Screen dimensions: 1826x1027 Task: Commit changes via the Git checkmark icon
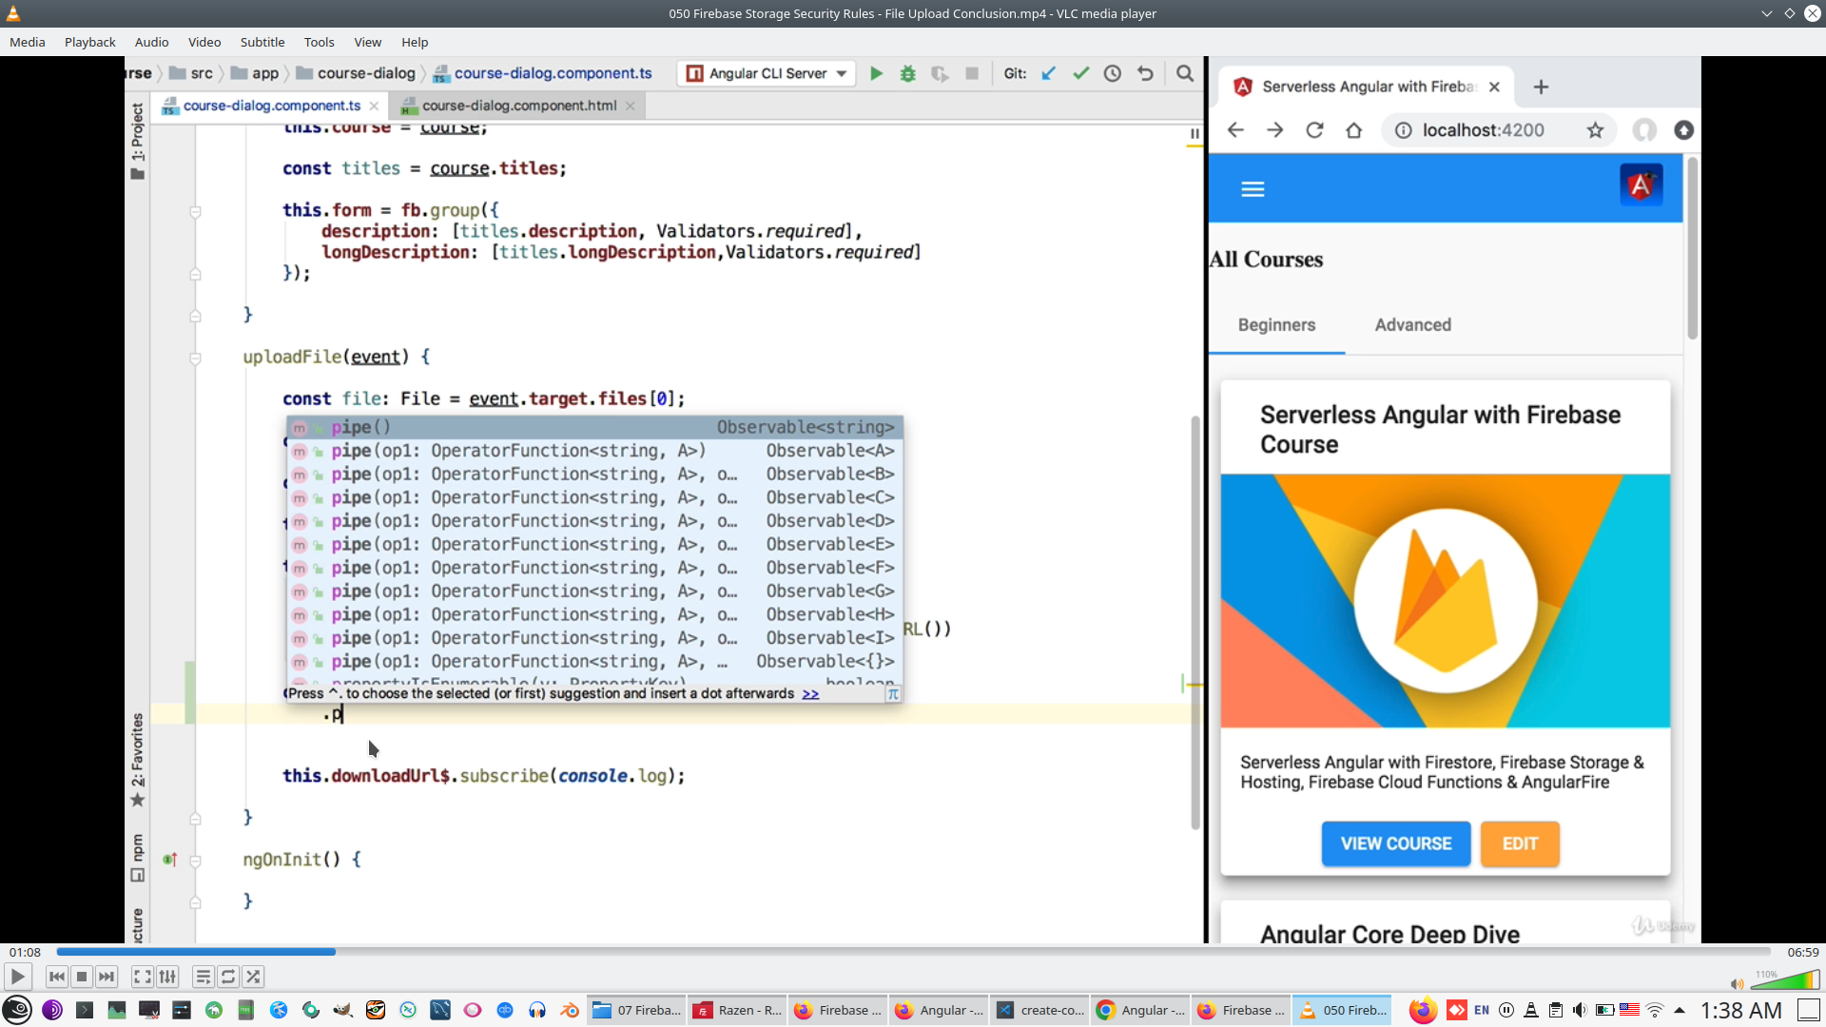1080,73
